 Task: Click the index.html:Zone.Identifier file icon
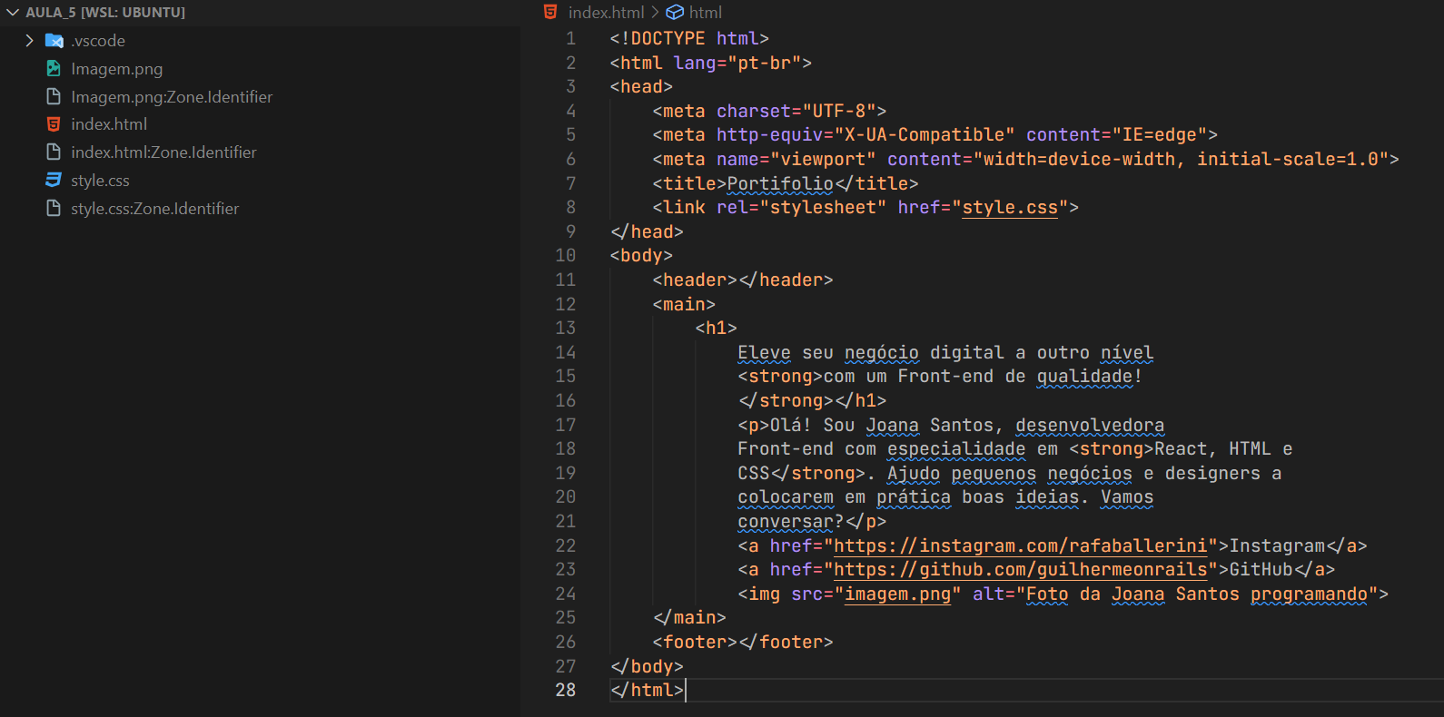54,152
